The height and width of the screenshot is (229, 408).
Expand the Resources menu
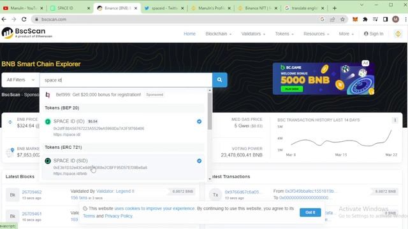(x=316, y=34)
